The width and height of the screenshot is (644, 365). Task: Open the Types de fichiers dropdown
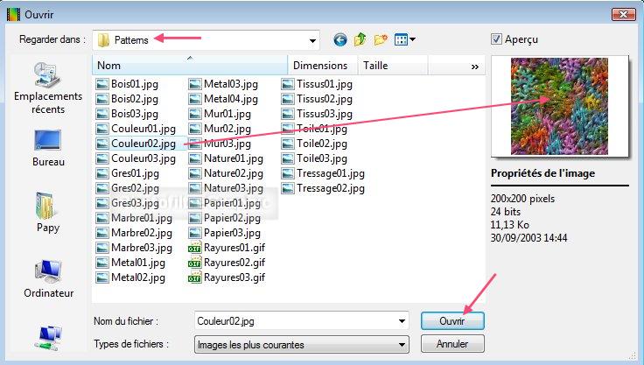[402, 344]
